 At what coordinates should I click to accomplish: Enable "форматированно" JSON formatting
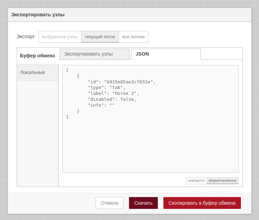[222, 181]
